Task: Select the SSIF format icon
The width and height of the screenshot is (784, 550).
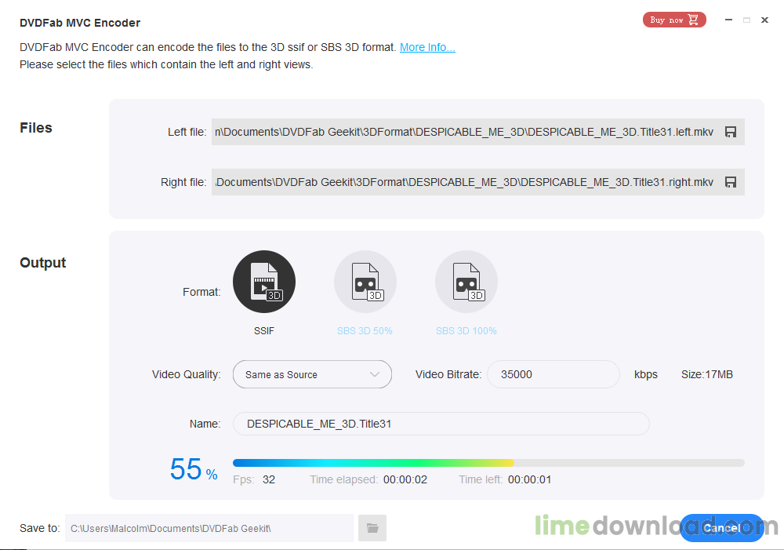Action: click(x=264, y=282)
